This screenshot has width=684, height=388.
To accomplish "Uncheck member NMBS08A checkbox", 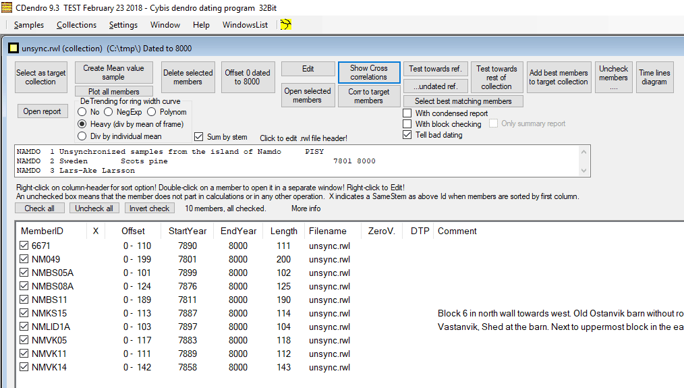I will point(24,286).
